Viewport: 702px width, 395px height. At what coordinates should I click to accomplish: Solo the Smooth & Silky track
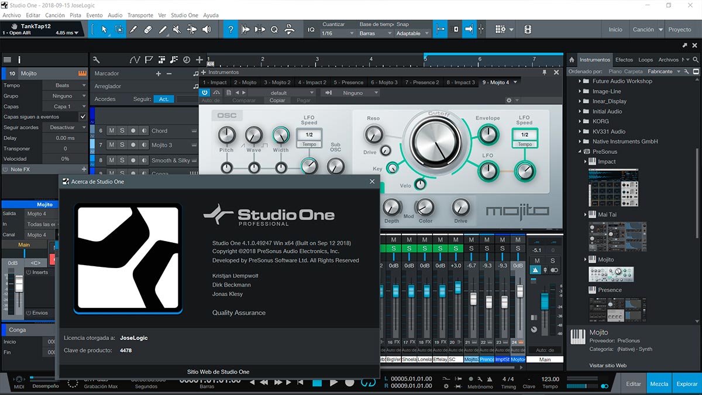122,160
